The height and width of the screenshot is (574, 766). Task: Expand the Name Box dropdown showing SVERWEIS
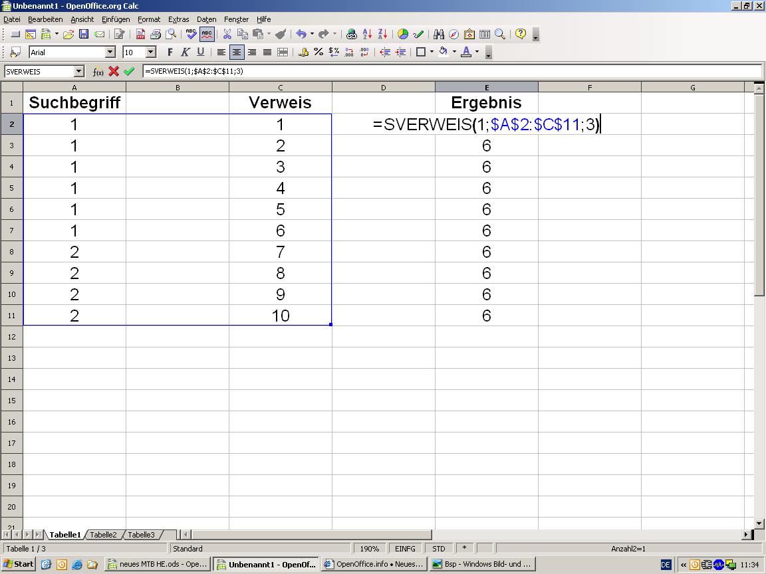tap(79, 72)
